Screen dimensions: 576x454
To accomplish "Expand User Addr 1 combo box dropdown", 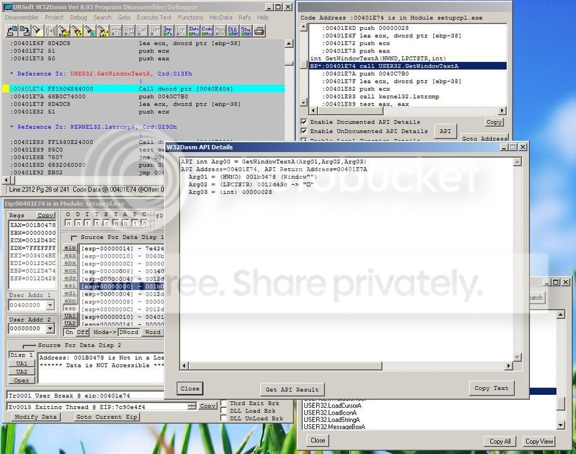I will (x=50, y=305).
